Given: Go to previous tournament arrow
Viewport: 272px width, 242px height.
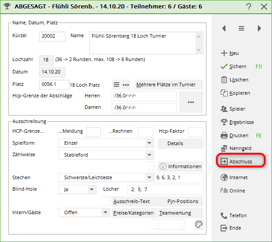Looking at the screenshot, I should coord(224,28).
